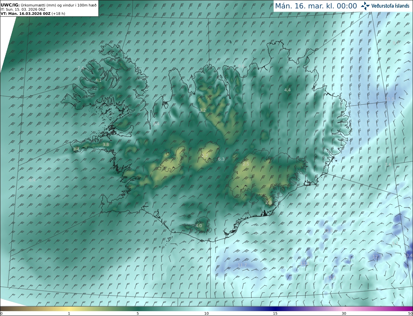Select the 'Mán. 16. mar. kl. 00:00' timestamp
This screenshot has height=316, width=413.
[316, 6]
